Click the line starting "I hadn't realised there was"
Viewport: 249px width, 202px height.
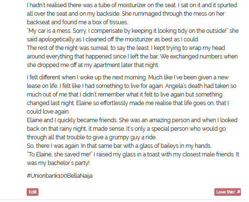coord(132,5)
